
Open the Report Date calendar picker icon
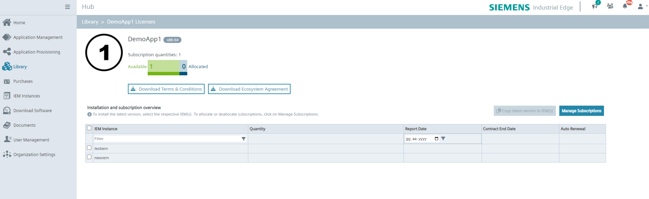437,139
